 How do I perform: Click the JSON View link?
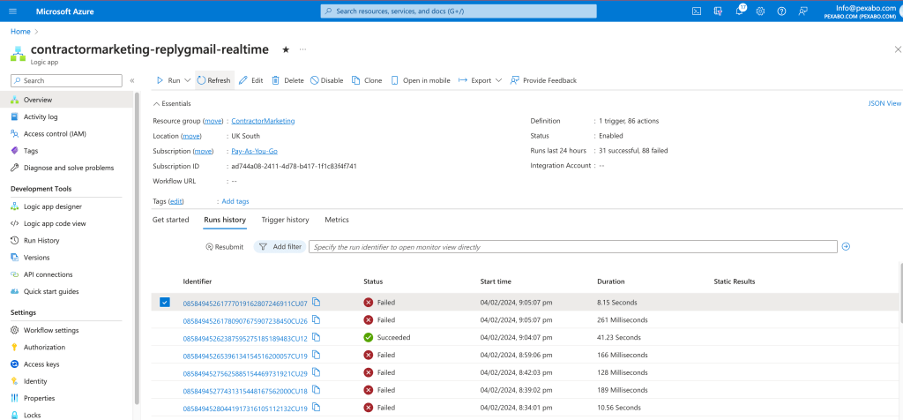point(884,104)
